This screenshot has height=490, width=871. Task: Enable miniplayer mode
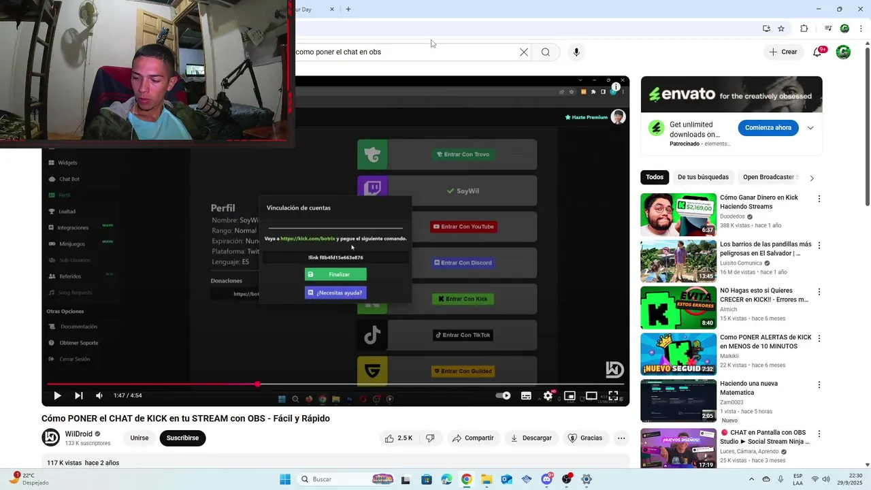(570, 395)
